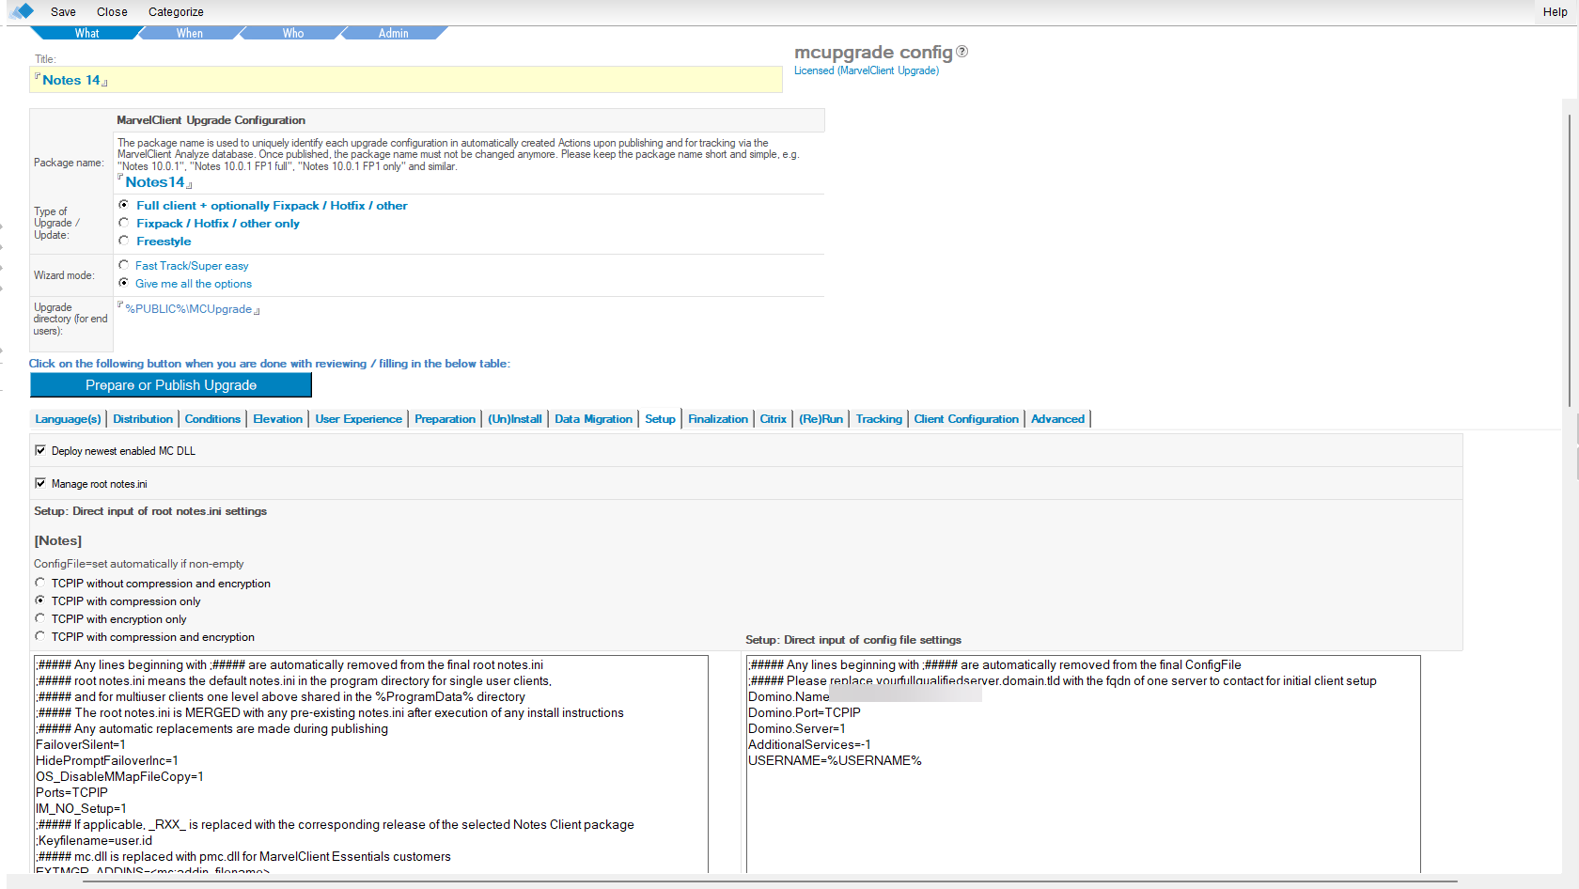Viewport: 1579px width, 889px height.
Task: Click Save in the top action bar
Action: [63, 12]
